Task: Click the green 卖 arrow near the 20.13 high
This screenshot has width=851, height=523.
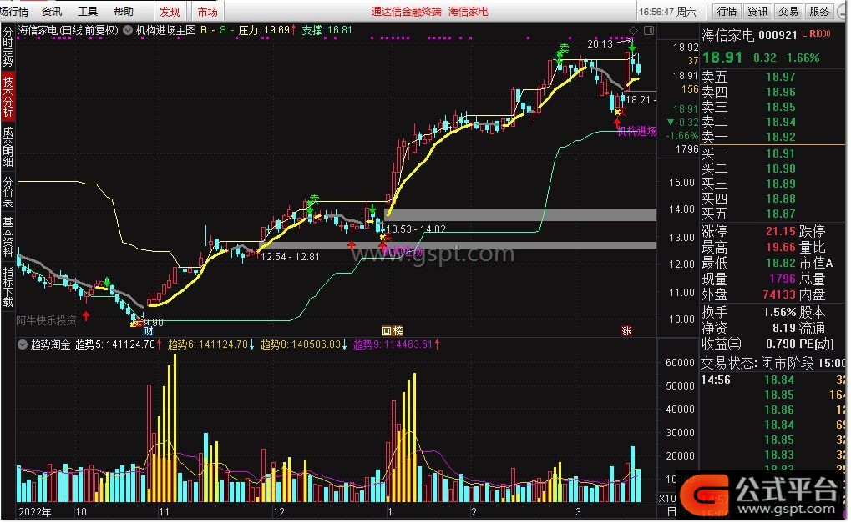Action: [x=632, y=48]
